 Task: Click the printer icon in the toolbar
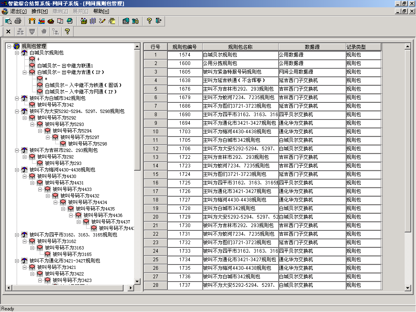[x=18, y=21]
